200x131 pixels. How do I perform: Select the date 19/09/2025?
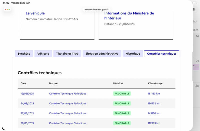pyautogui.click(x=27, y=94)
